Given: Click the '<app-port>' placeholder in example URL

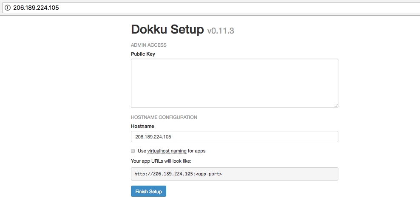Looking at the screenshot, I should [208, 174].
